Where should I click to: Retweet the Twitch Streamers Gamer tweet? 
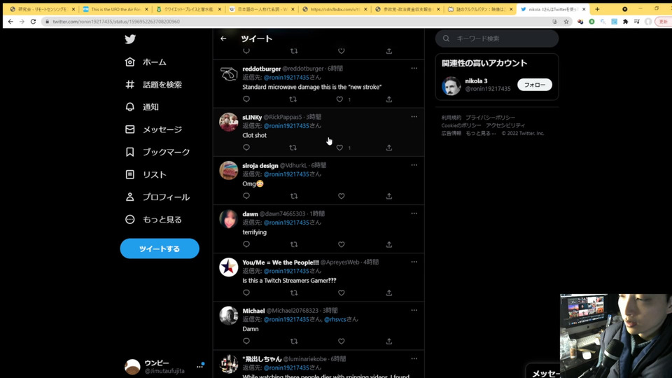[294, 293]
